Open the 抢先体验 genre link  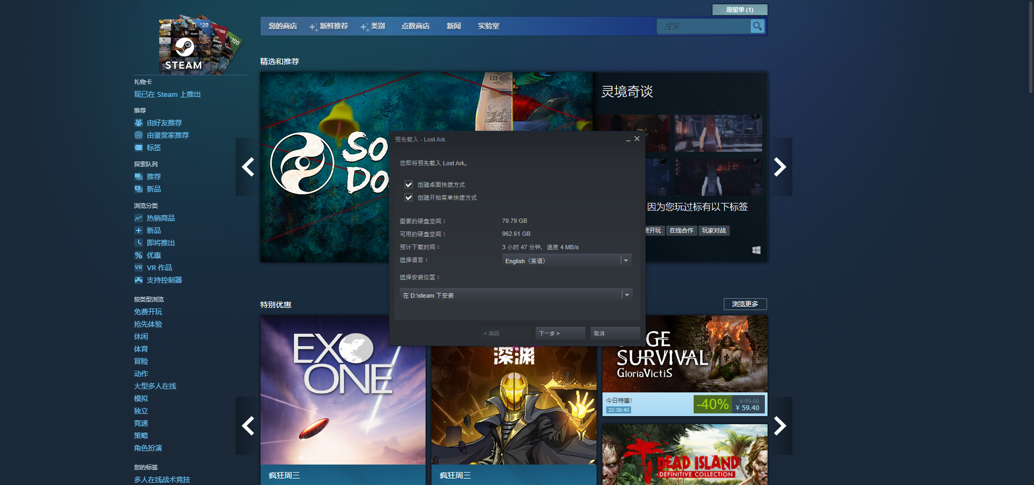coord(148,324)
